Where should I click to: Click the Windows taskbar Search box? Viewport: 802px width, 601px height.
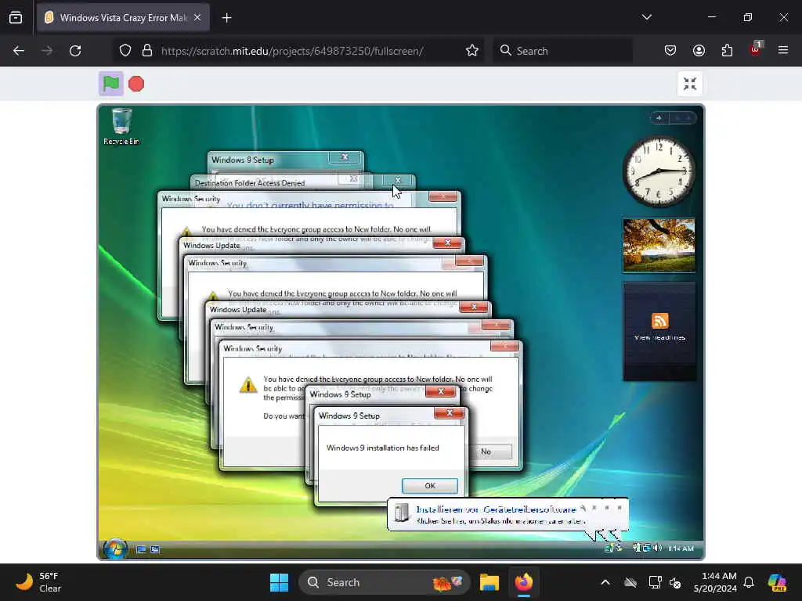pyautogui.click(x=384, y=582)
